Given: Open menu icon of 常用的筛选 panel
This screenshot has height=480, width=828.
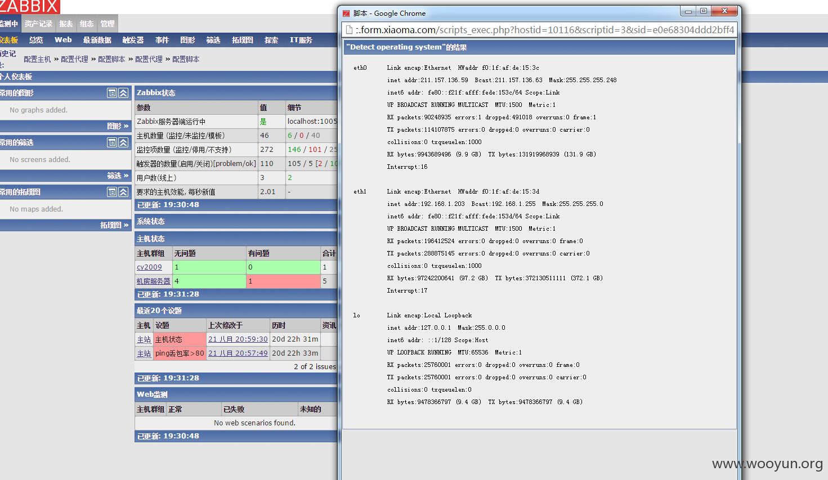Looking at the screenshot, I should tap(112, 142).
